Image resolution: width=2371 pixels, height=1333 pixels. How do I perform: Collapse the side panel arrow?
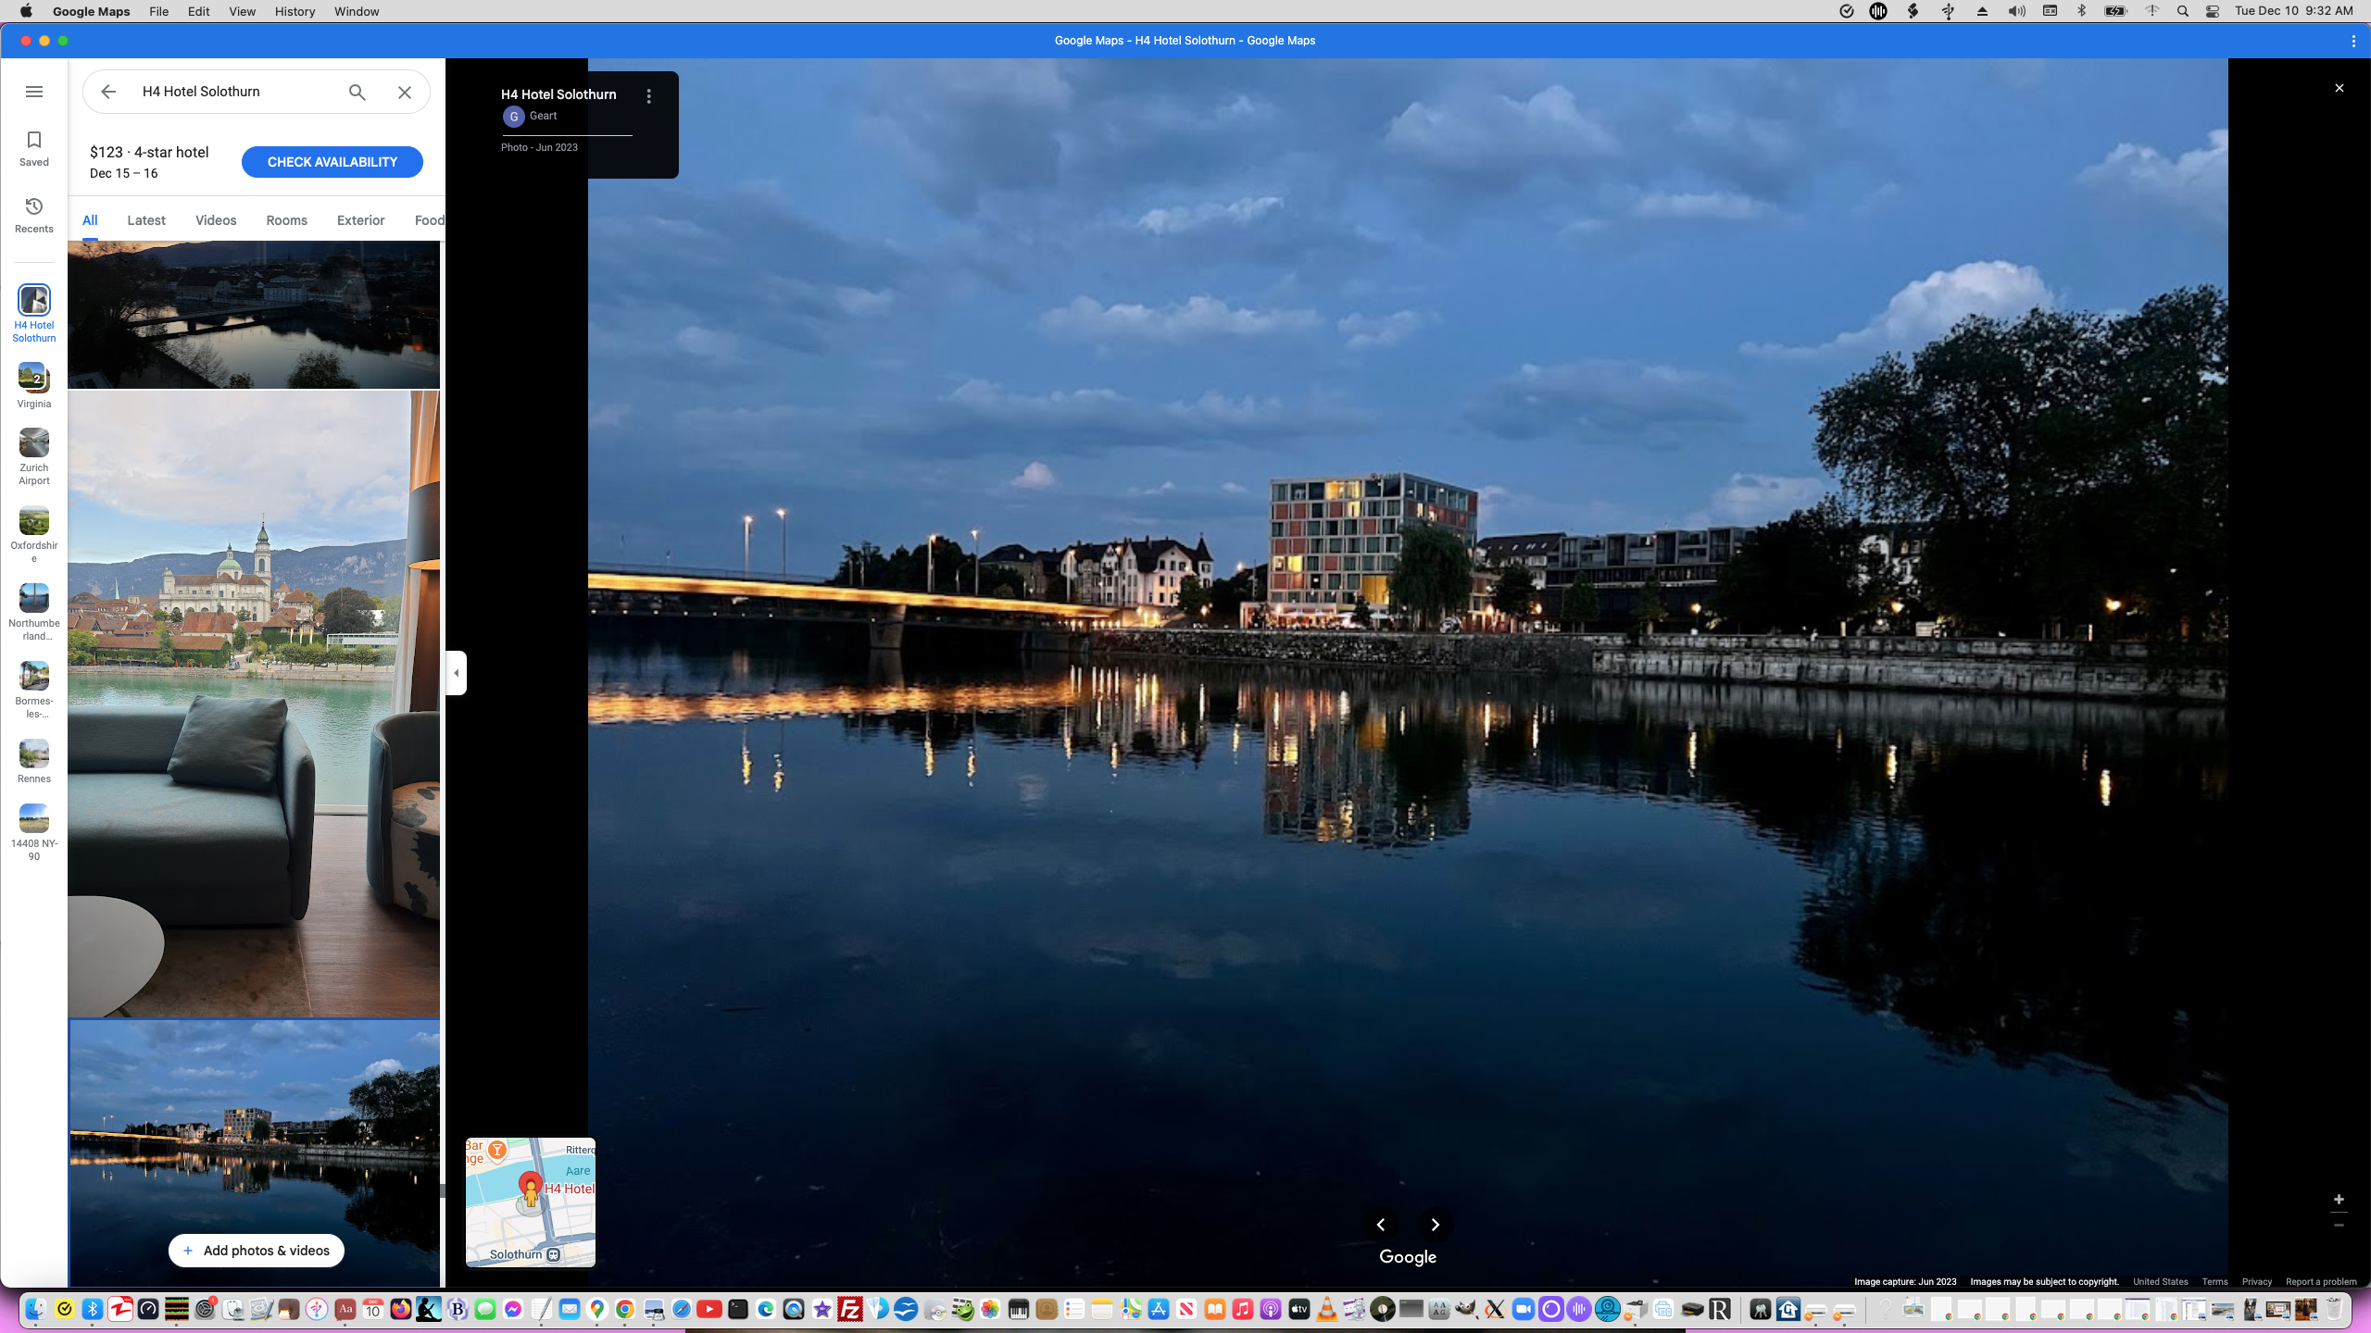tap(457, 673)
